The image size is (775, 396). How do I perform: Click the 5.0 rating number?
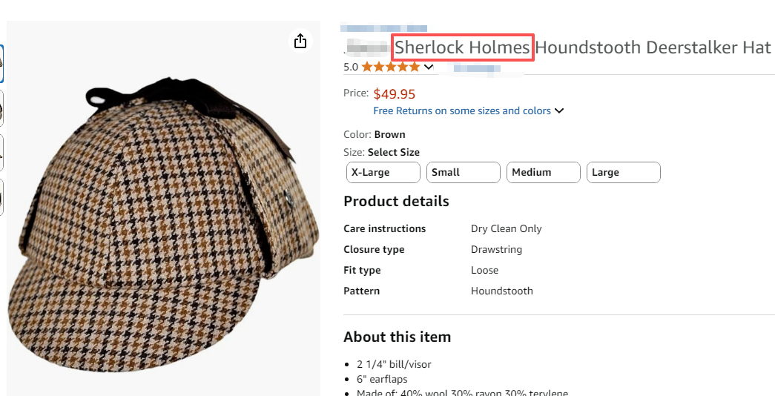(351, 67)
